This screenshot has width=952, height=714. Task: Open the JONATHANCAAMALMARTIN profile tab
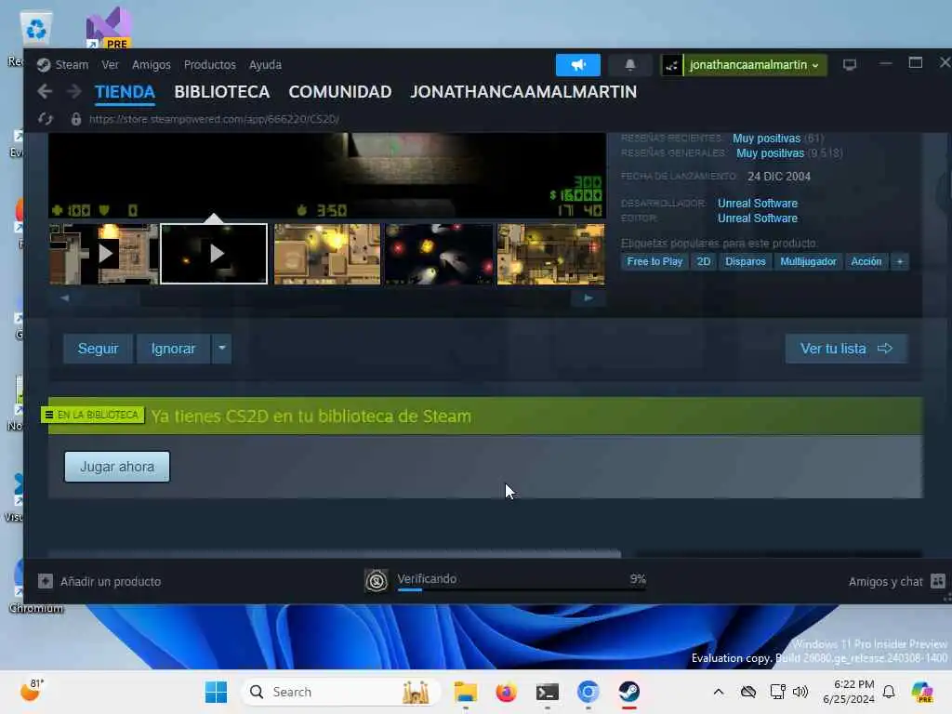pyautogui.click(x=523, y=92)
